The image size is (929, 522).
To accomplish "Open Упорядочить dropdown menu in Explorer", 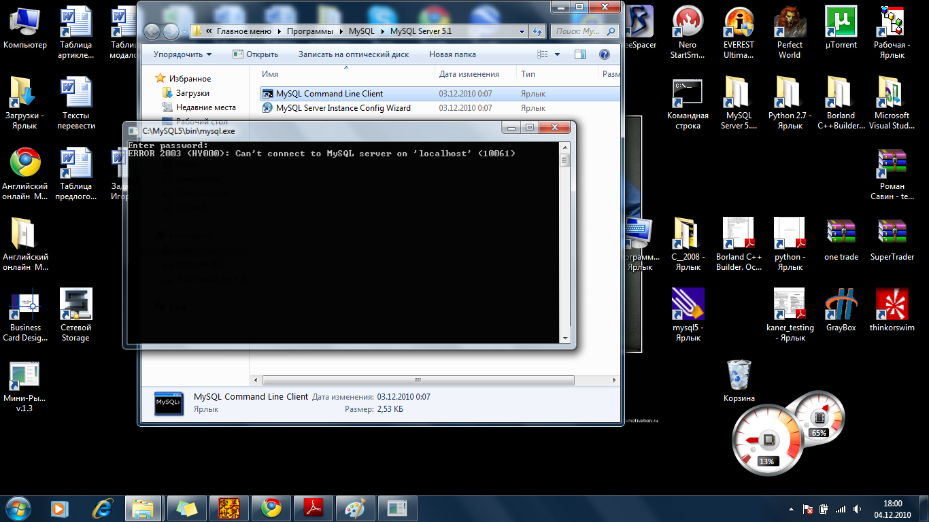I will pyautogui.click(x=182, y=54).
